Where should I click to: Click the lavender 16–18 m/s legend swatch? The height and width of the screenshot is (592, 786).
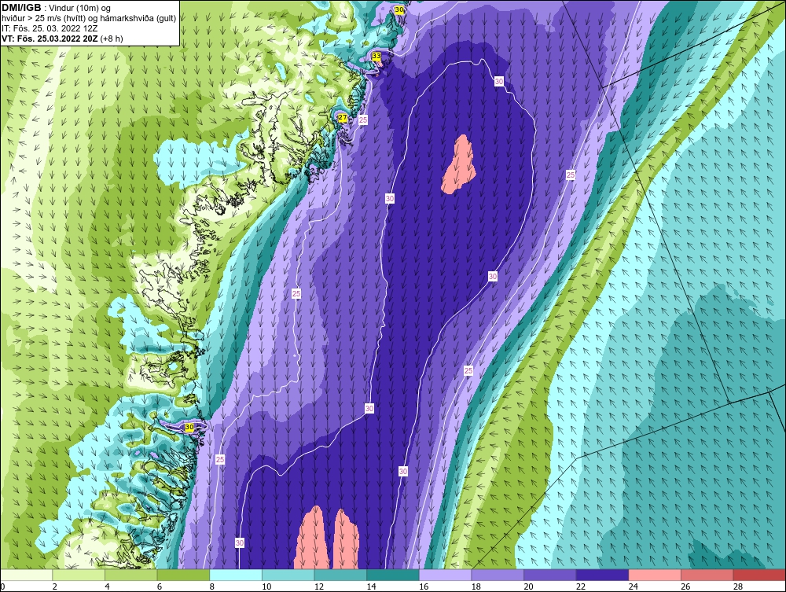445,575
